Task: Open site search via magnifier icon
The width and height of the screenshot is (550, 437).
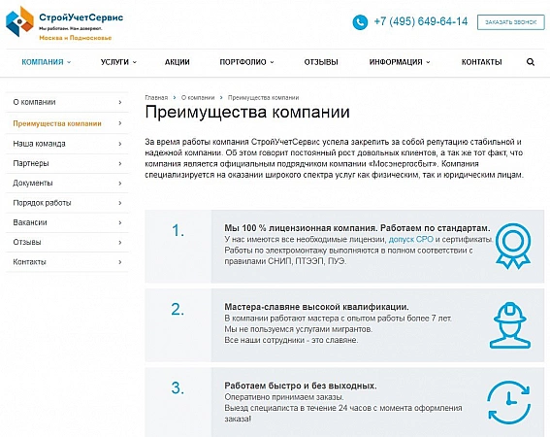Action: click(531, 62)
